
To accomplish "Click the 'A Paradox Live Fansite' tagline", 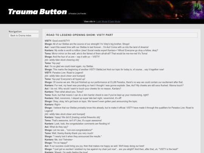I will point(77,14).
